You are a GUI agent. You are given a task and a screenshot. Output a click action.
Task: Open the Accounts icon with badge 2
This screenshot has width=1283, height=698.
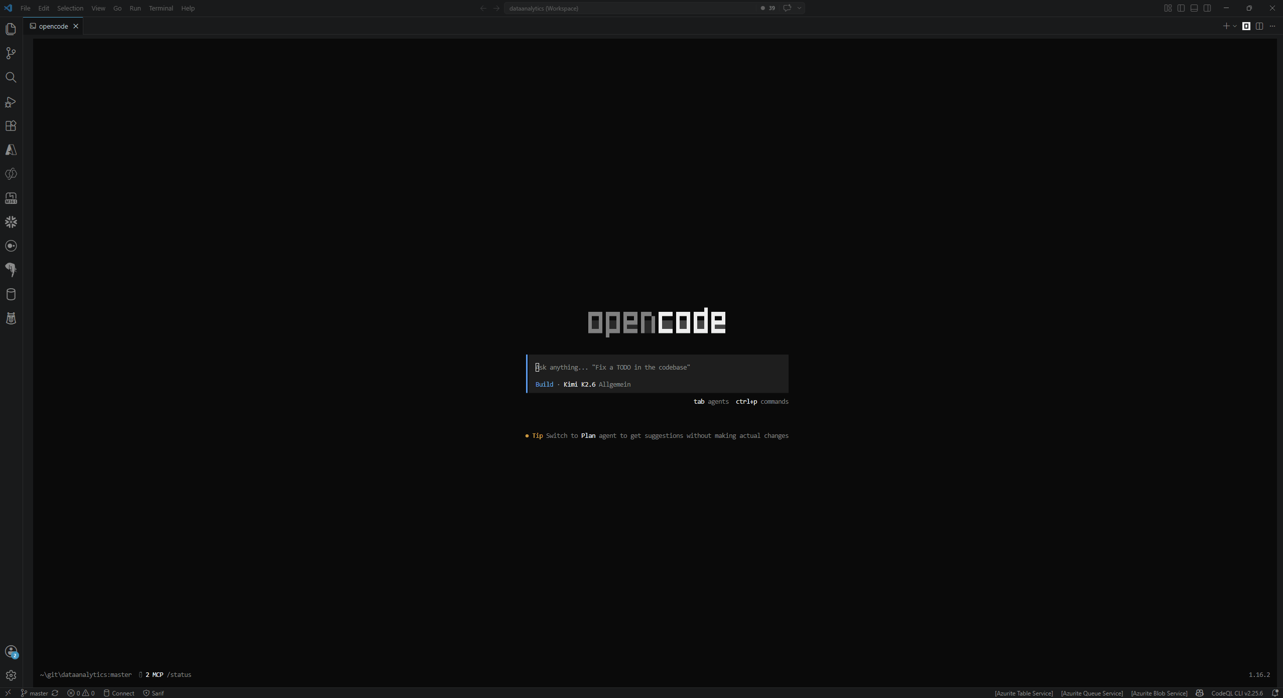click(11, 652)
